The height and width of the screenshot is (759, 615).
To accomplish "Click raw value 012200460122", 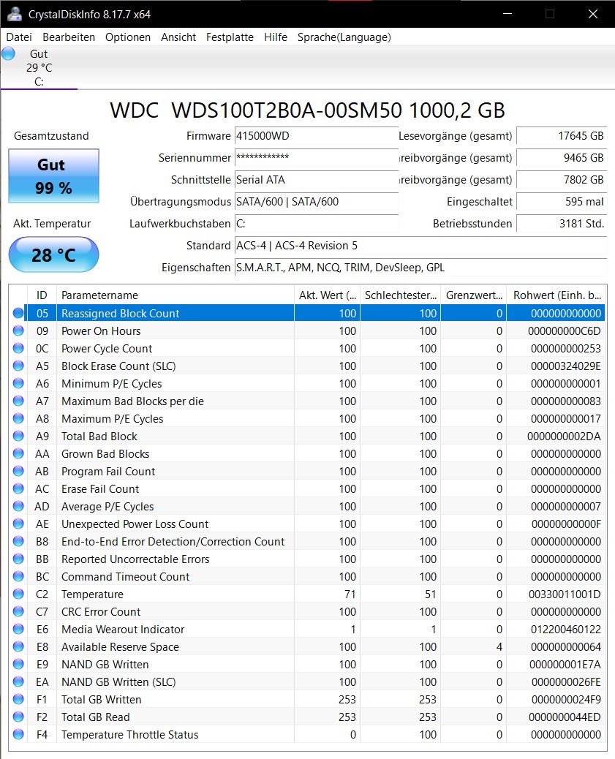I will (x=565, y=630).
